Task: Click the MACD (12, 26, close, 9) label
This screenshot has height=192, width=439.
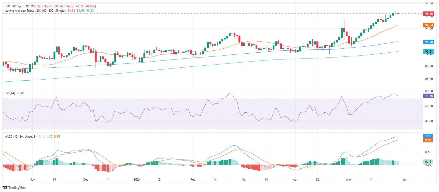Action: coord(20,137)
